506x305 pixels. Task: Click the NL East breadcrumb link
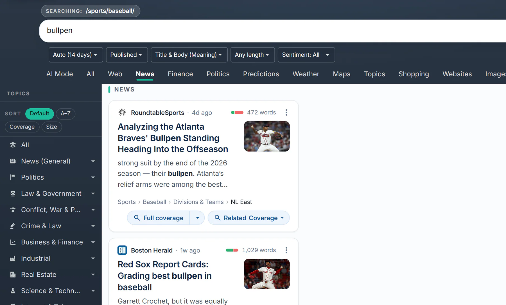[x=241, y=202]
